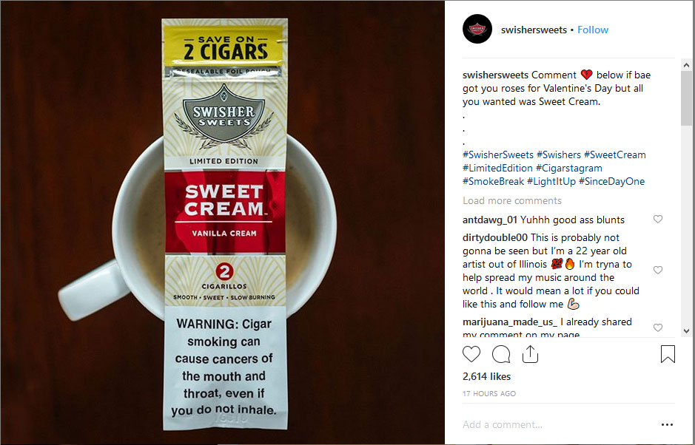The image size is (695, 445).
Task: Open the Sweet Cream cigar post image
Action: (223, 222)
